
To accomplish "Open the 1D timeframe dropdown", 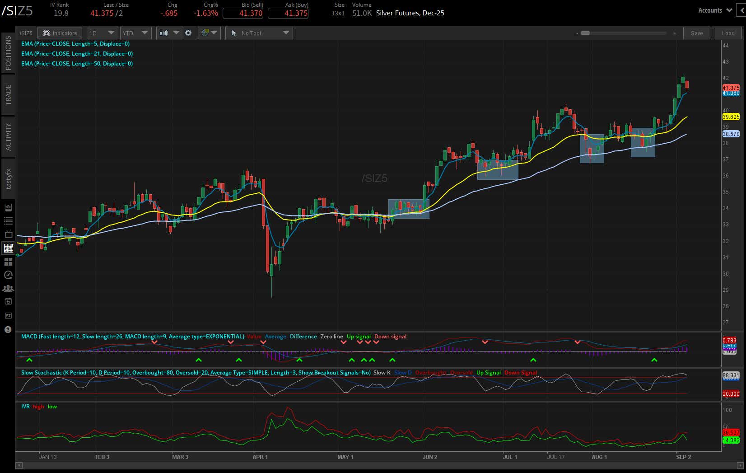I will [102, 33].
